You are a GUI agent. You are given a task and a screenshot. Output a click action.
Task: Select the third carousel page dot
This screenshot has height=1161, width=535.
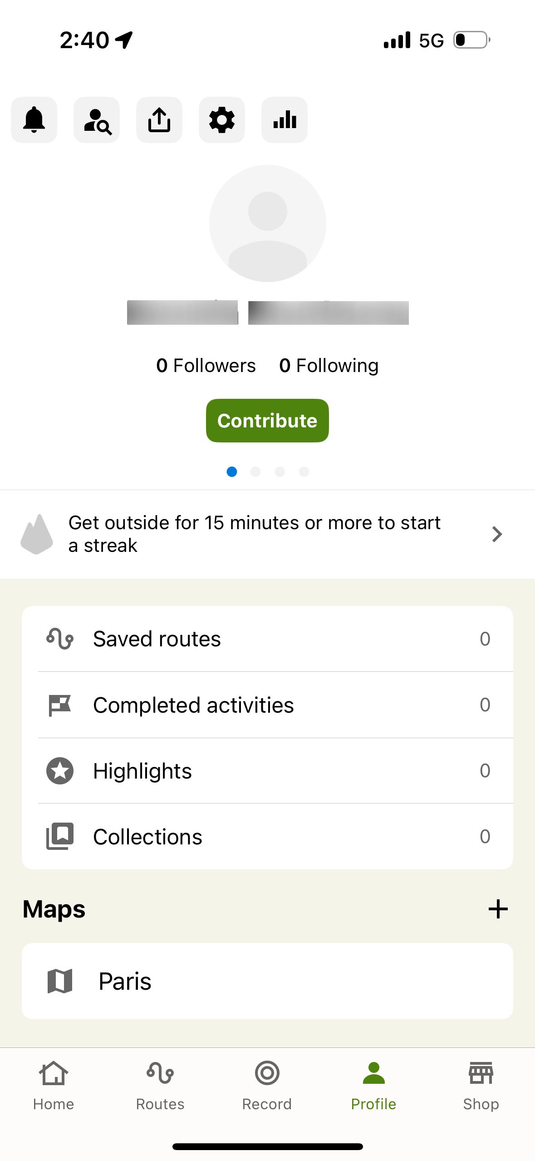pos(280,471)
